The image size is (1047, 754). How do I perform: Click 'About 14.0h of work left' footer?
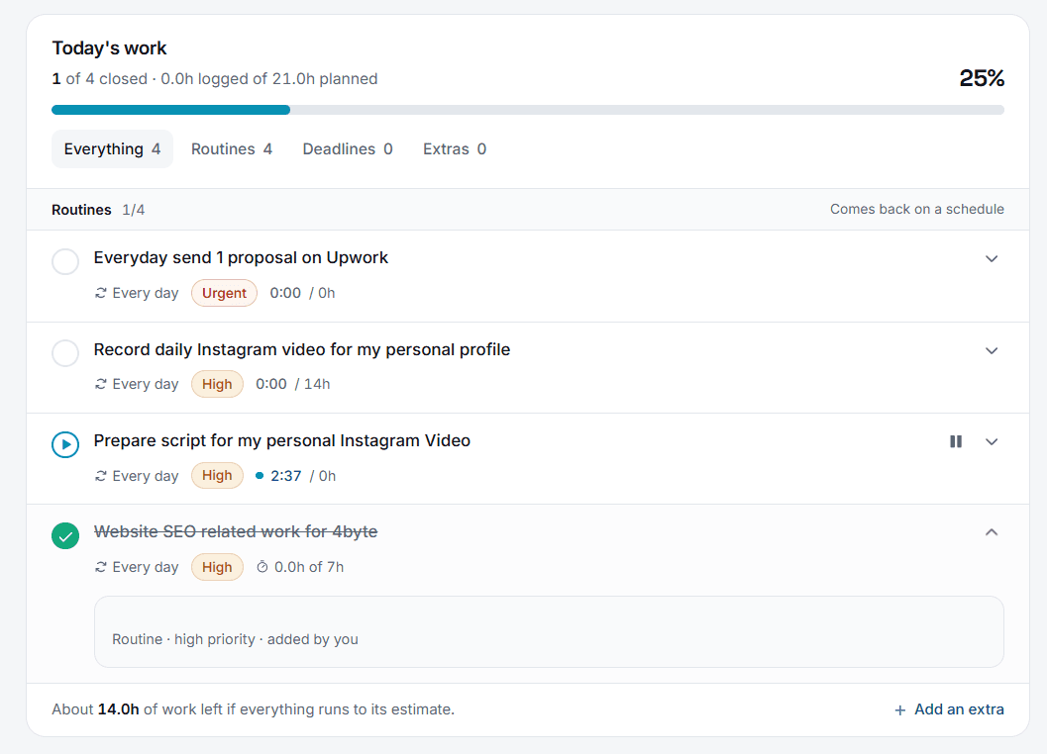tap(253, 709)
